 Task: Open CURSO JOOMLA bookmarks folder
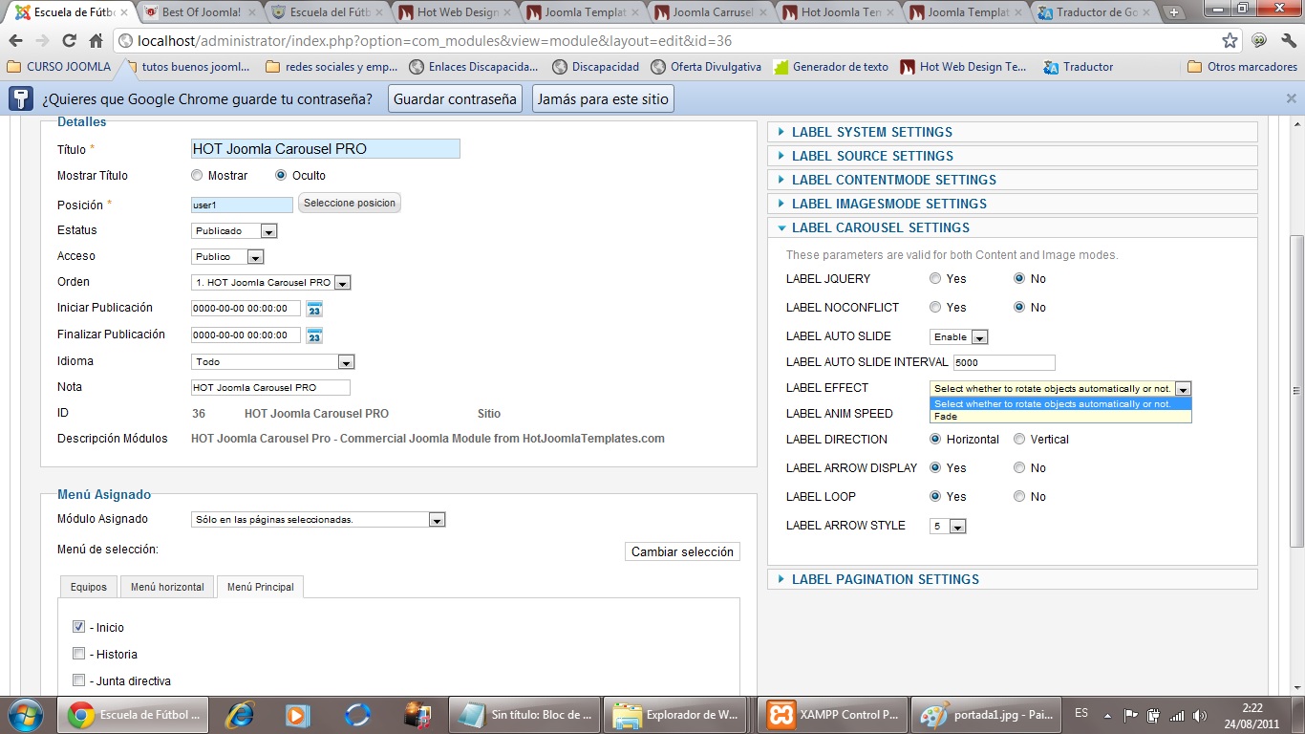[58, 67]
